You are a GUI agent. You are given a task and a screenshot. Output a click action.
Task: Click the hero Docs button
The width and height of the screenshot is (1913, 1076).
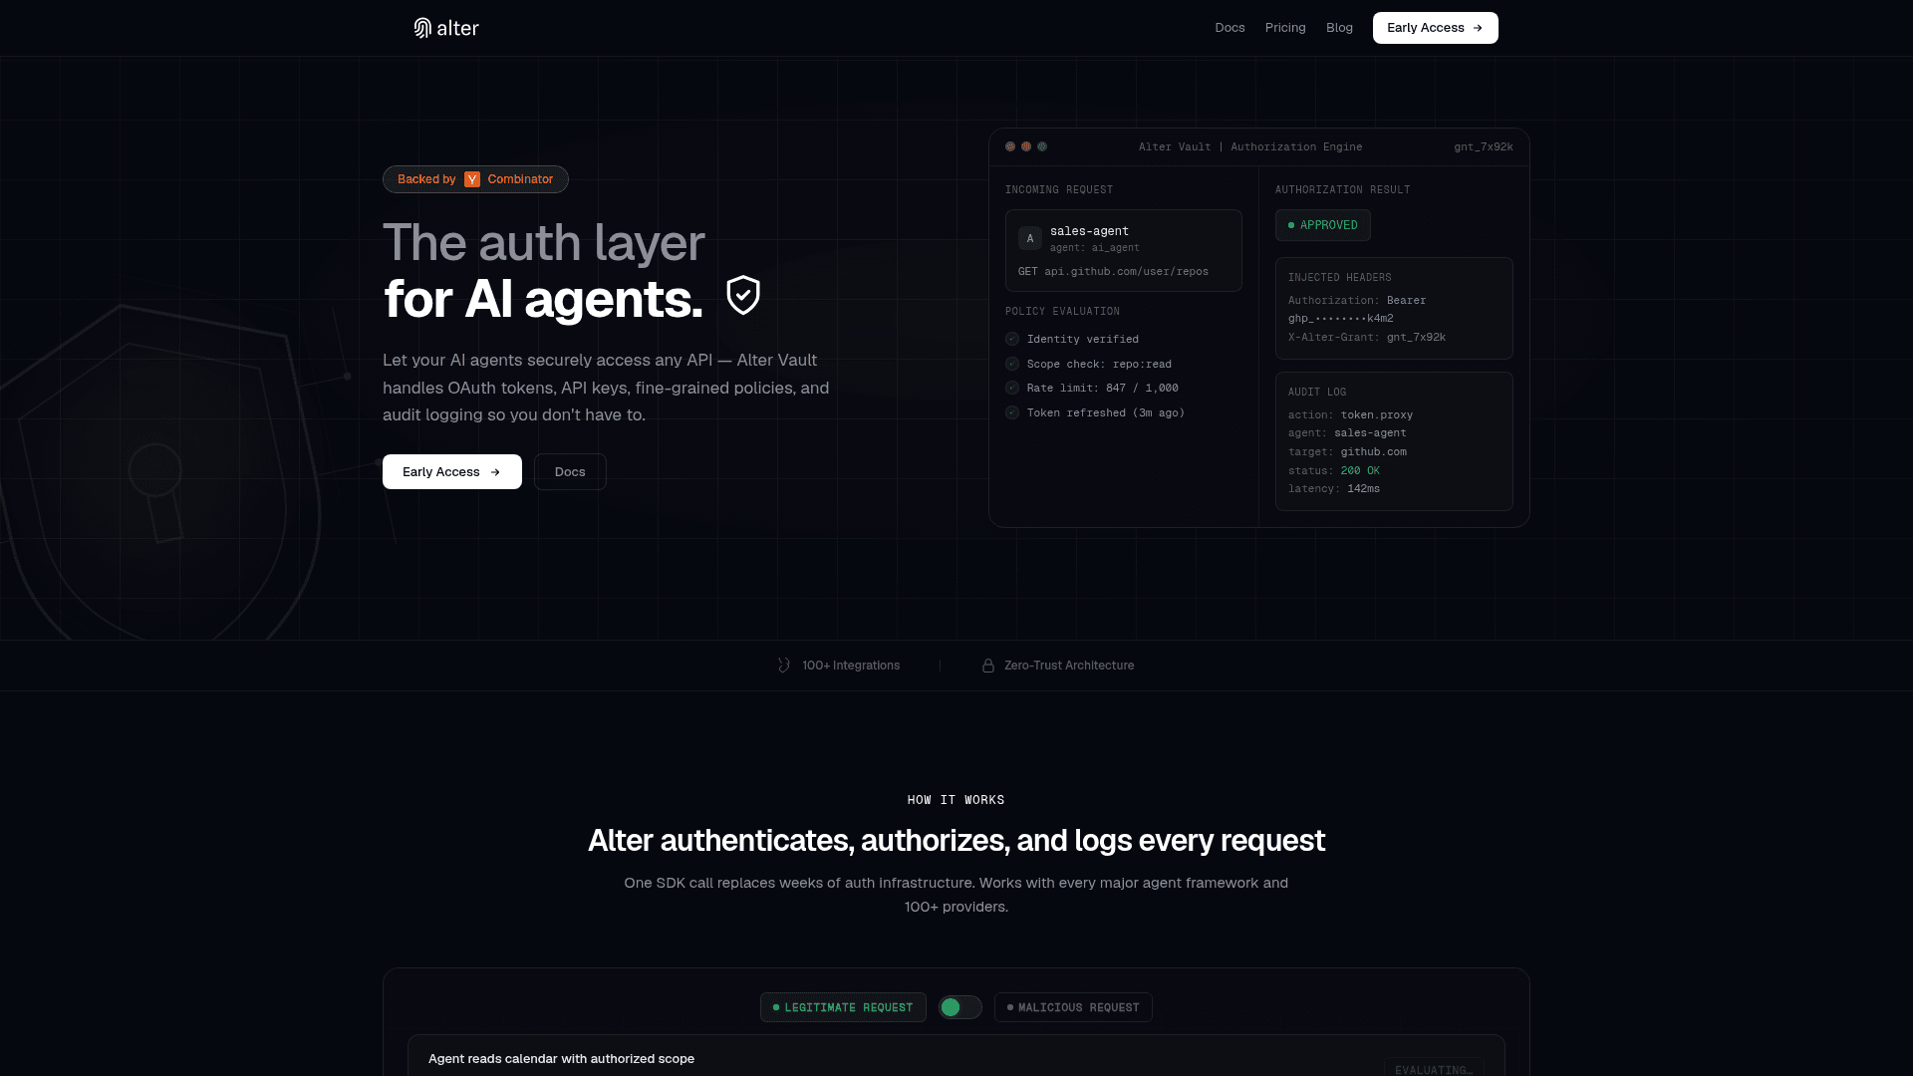pos(570,472)
